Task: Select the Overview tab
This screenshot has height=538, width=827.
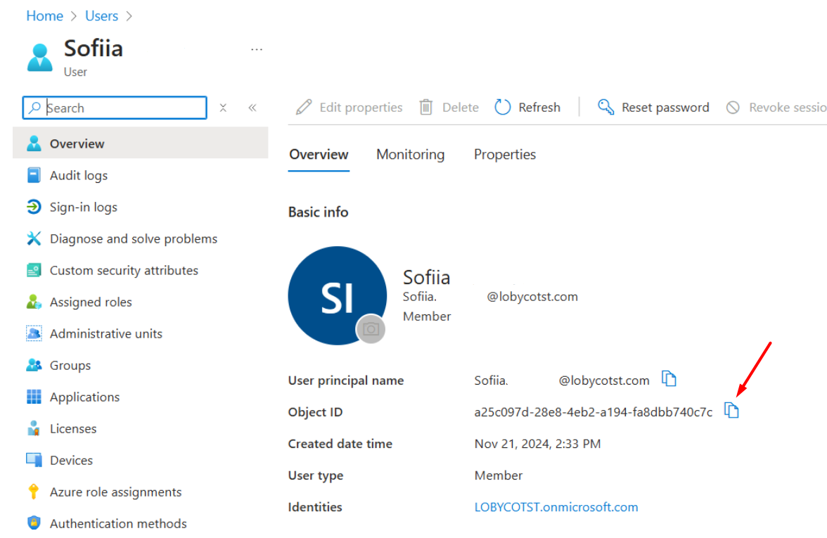Action: pyautogui.click(x=319, y=155)
